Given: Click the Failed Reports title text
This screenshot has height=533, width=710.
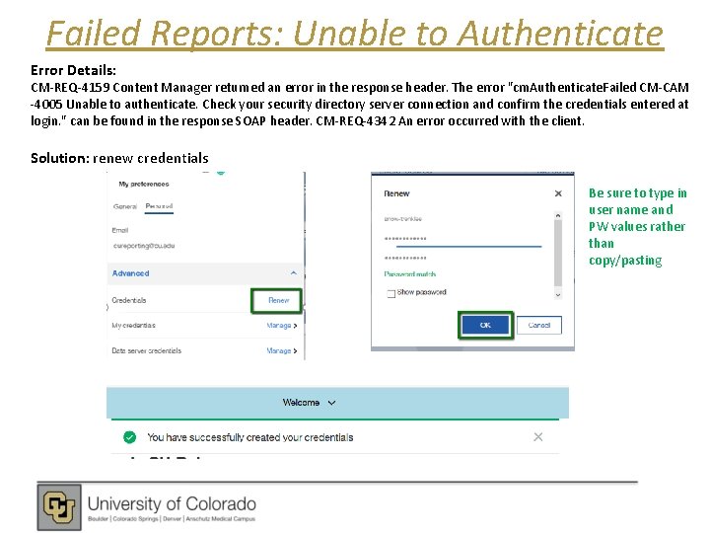Looking at the screenshot, I should 355,34.
